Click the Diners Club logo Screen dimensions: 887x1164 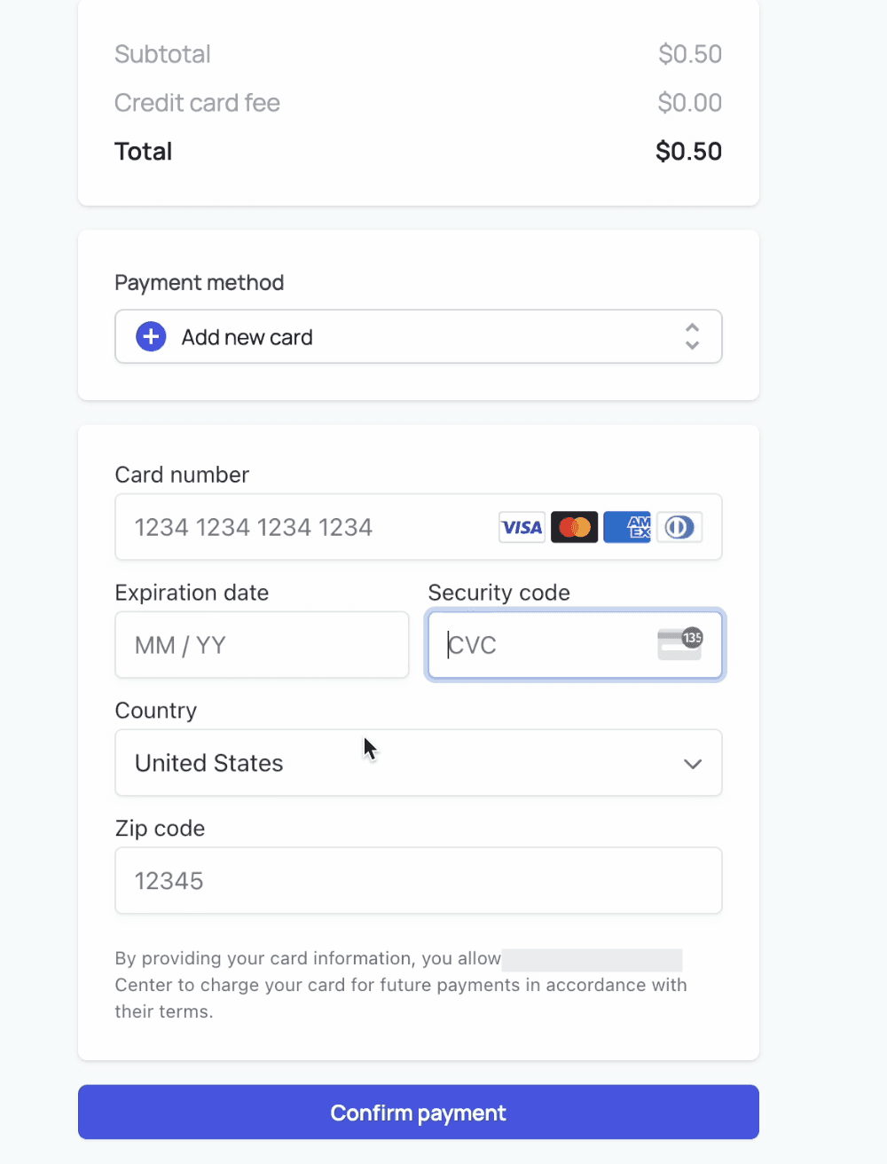(679, 528)
